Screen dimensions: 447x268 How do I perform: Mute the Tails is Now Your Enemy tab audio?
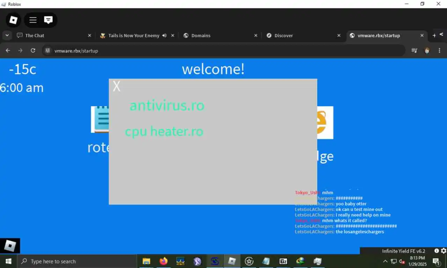(164, 36)
